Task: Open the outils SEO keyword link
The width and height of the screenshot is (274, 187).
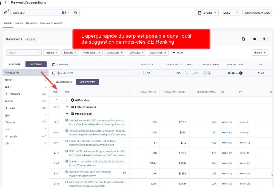Action: [x=67, y=73]
